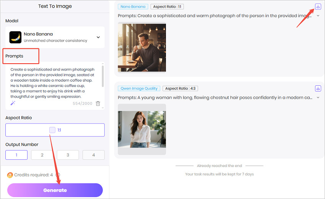This screenshot has height=199, width=325.
Task: Open the Nano Banana model dropdown
Action: [x=98, y=37]
